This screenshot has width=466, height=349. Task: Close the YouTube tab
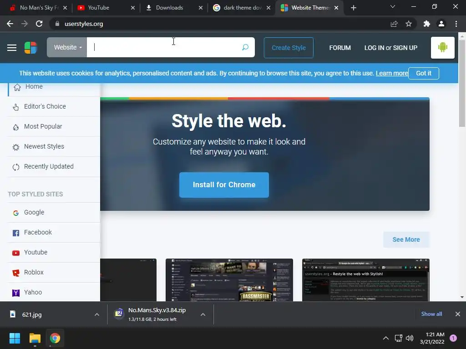(x=133, y=8)
